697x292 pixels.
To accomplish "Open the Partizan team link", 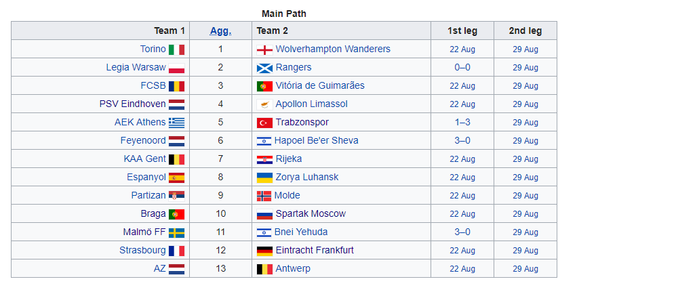I will click(x=148, y=196).
